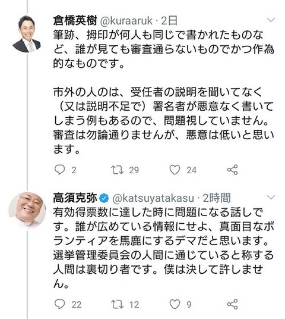This screenshot has height=319, width=285.
Task: Retweet 倉橋英樹's tweet
Action: tap(117, 170)
